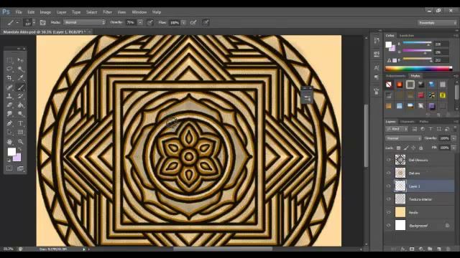Click foreground color swatch in toolbox
The width and height of the screenshot is (460, 258).
pyautogui.click(x=11, y=151)
